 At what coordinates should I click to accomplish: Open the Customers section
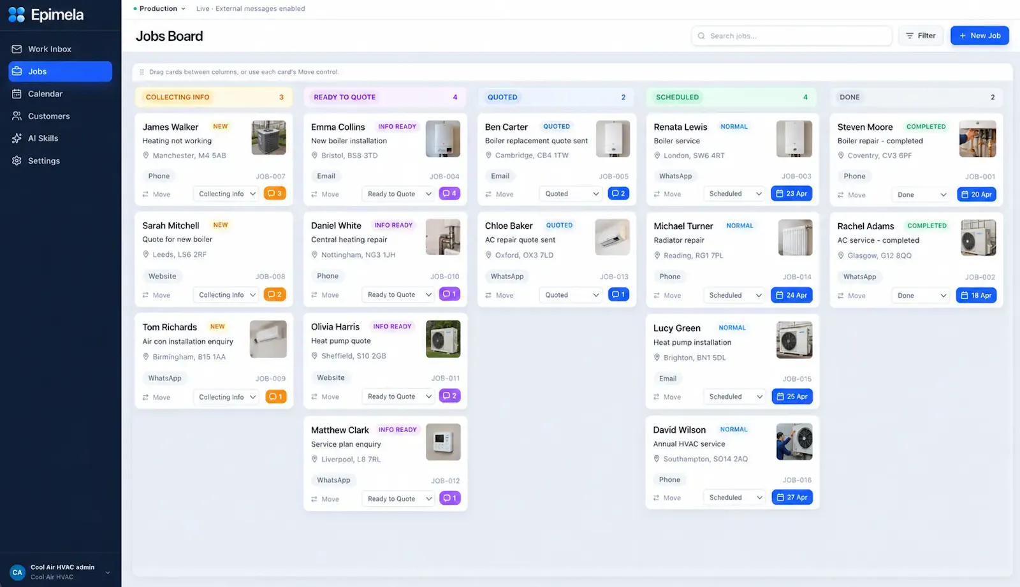[60, 116]
